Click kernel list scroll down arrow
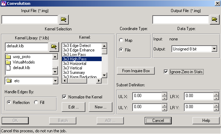This screenshot has width=221, height=134. (x=104, y=75)
